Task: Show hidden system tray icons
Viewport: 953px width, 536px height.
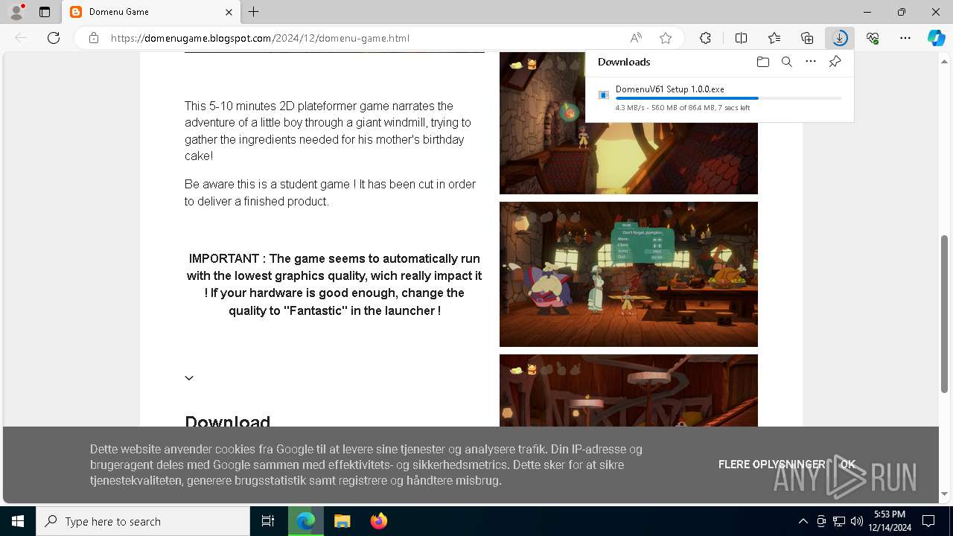Action: 803,521
